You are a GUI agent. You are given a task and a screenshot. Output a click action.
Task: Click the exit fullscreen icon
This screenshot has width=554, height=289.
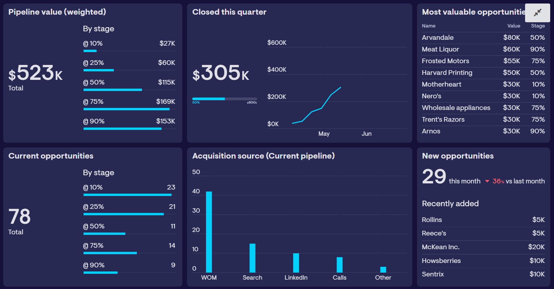[537, 13]
